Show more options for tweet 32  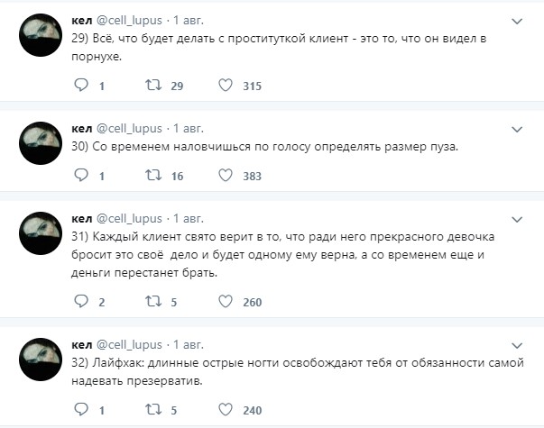(517, 344)
